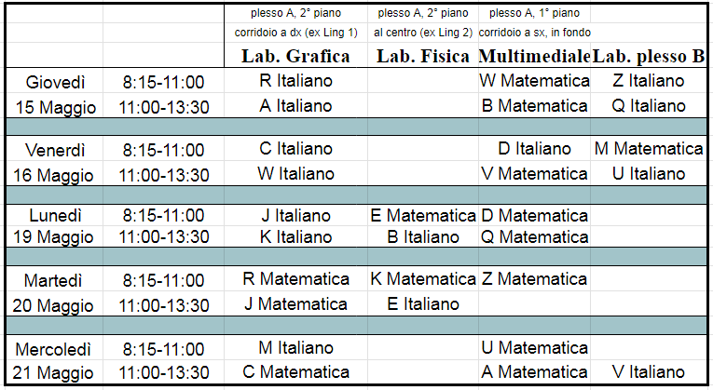Select the W Matematica cell
713x390 pixels.
tap(535, 81)
